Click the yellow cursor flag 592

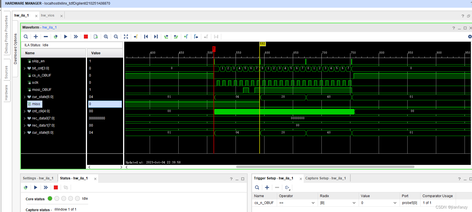click(x=262, y=44)
